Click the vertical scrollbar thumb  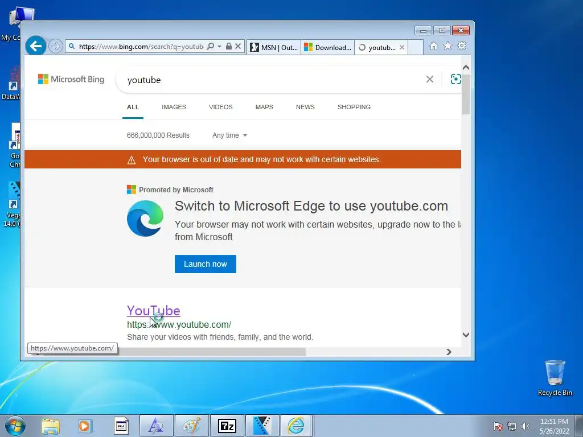click(x=466, y=94)
